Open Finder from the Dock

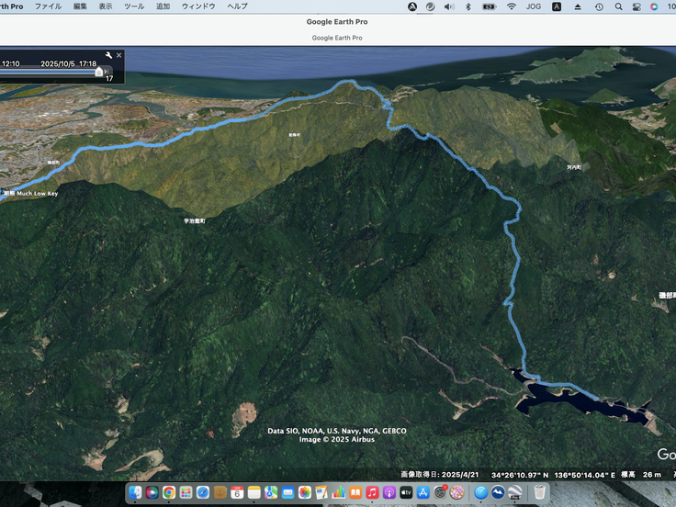pyautogui.click(x=136, y=493)
